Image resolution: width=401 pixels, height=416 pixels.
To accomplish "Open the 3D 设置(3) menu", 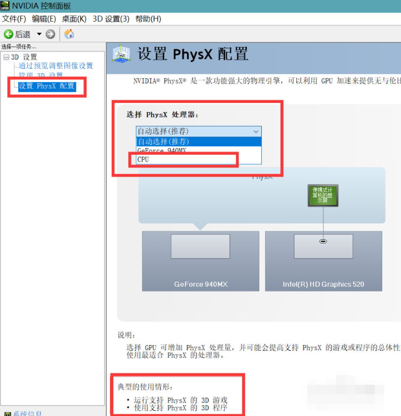I will (x=111, y=19).
